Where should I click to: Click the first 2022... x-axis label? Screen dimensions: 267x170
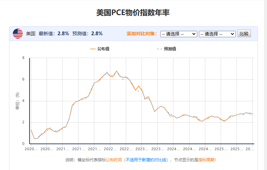[110, 149]
